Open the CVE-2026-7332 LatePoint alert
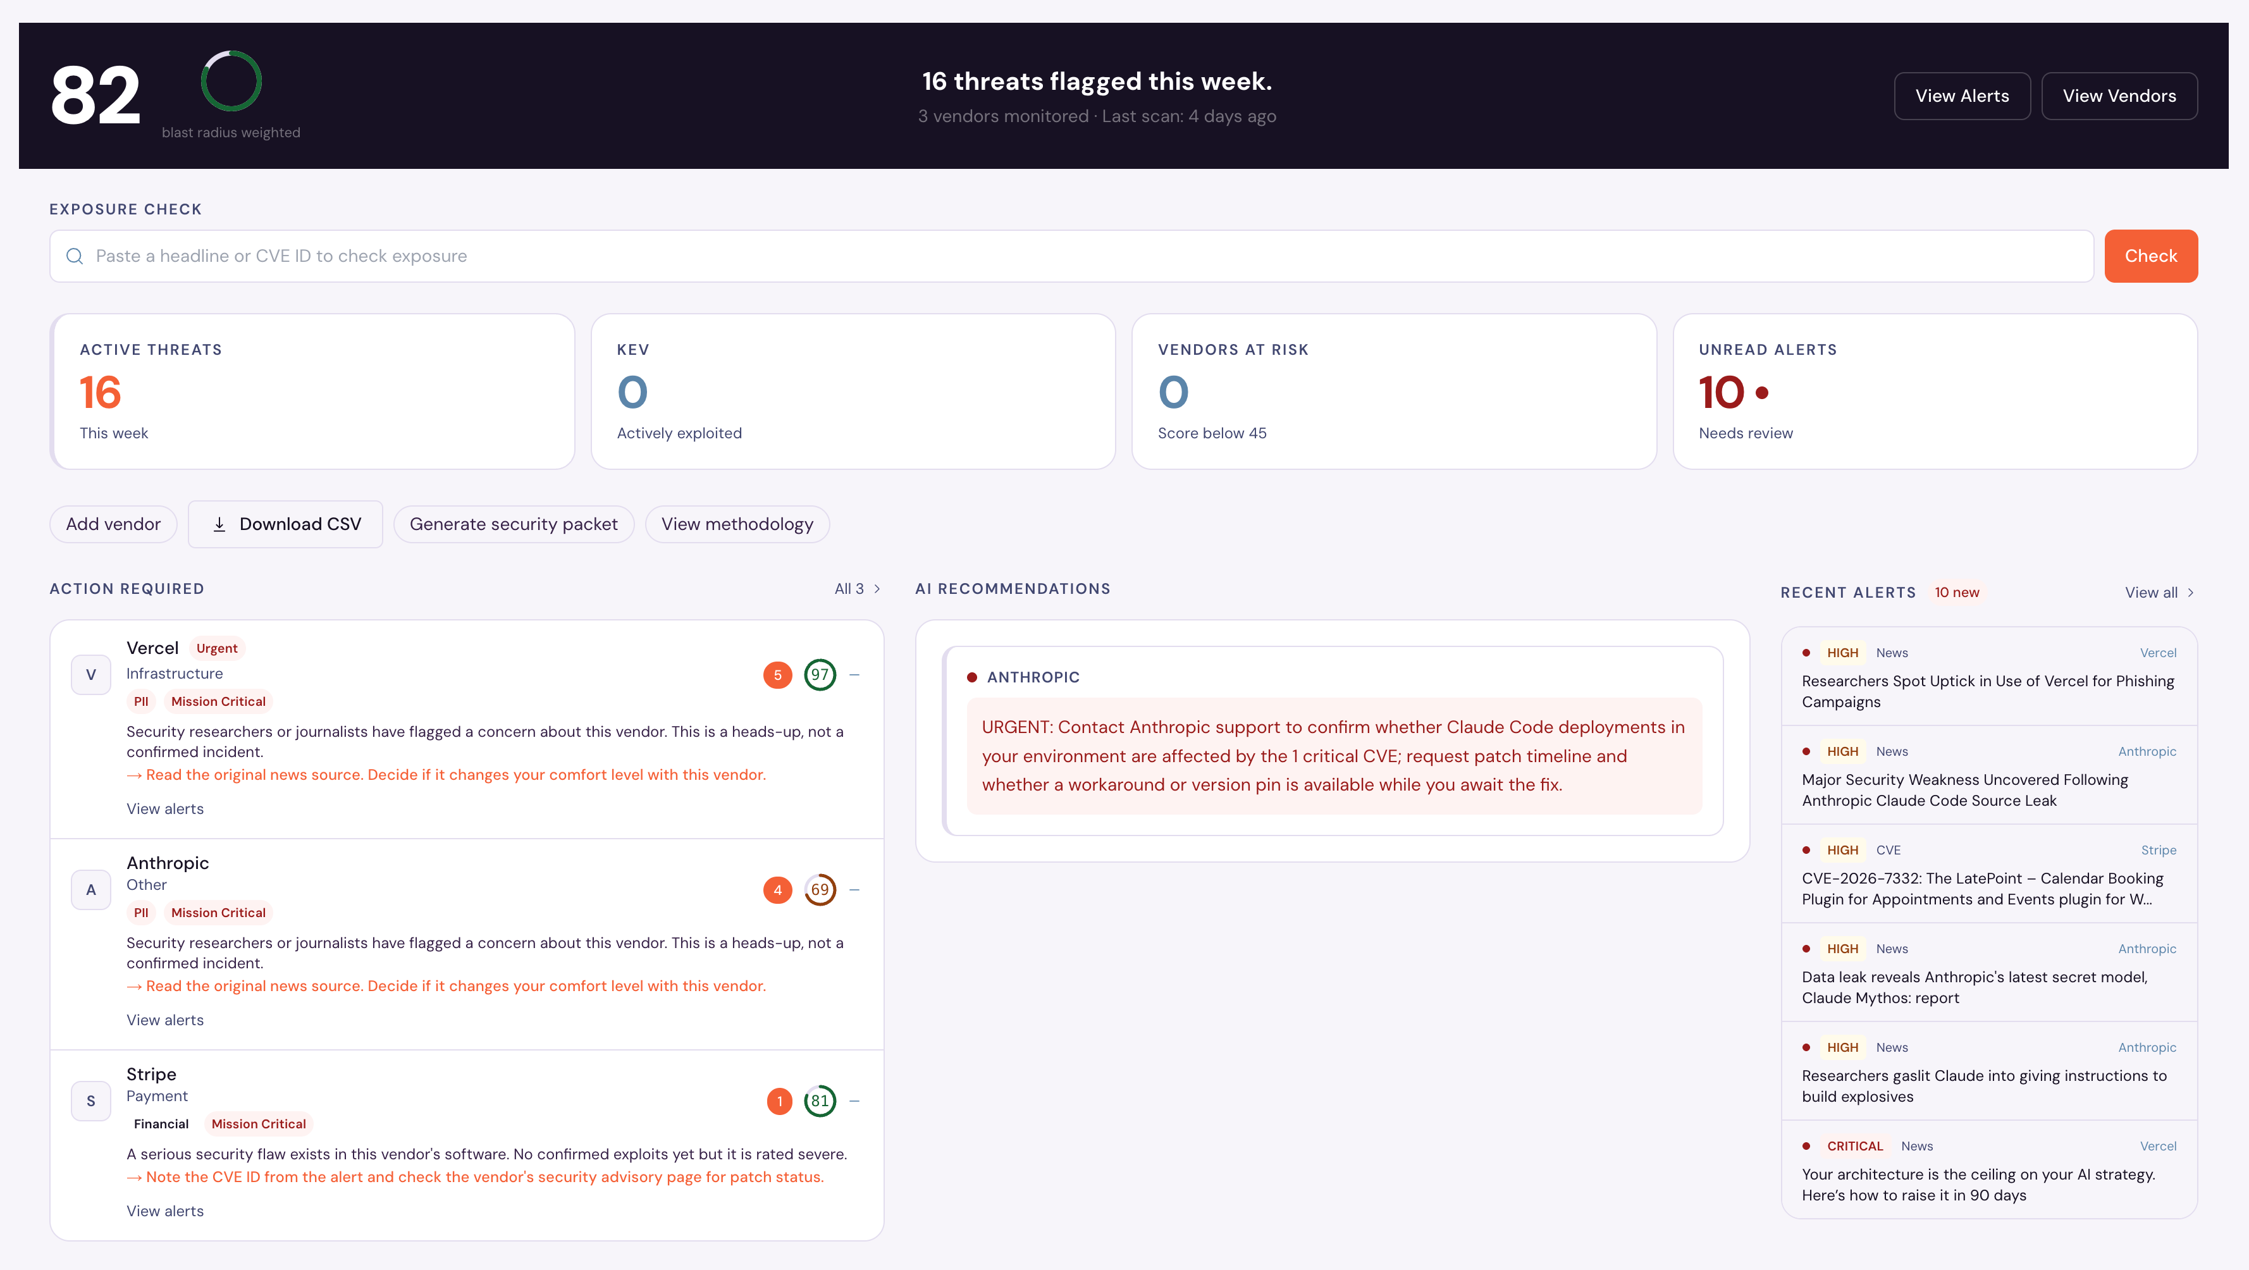The width and height of the screenshot is (2249, 1270). click(1989, 873)
